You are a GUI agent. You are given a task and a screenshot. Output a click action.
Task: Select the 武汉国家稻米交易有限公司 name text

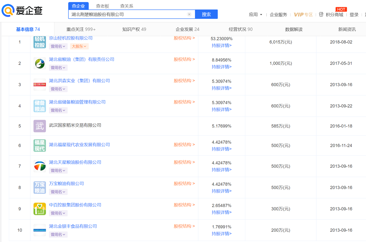75,125
